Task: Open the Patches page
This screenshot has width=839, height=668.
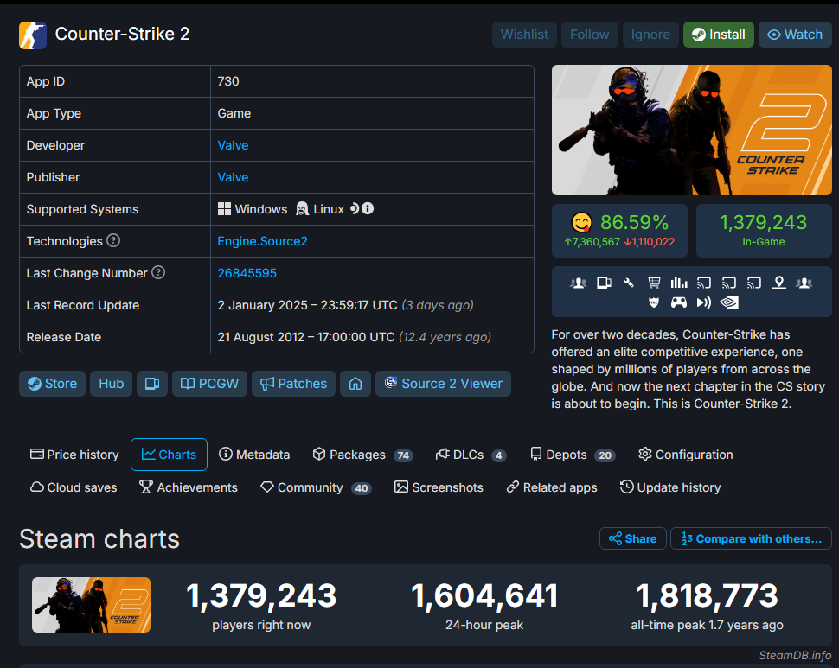Action: point(294,384)
